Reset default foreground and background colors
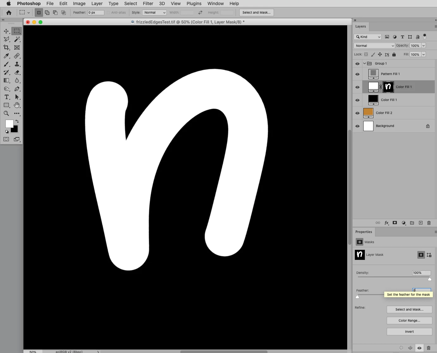 (7, 131)
